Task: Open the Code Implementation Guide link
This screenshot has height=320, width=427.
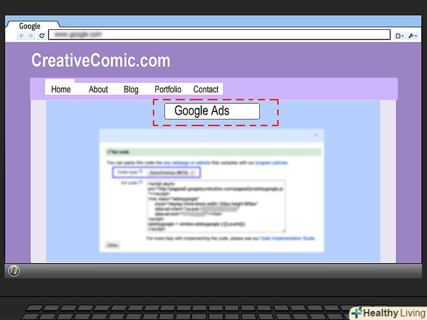Action: tap(287, 239)
